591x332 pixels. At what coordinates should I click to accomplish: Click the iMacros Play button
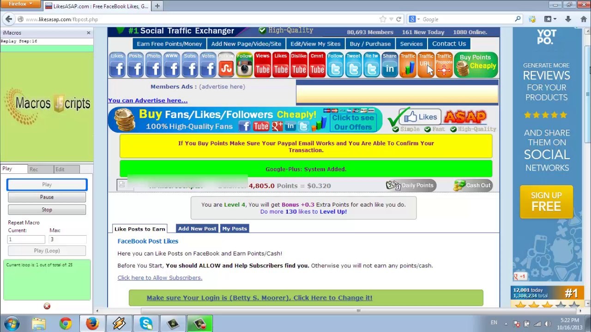tap(47, 184)
